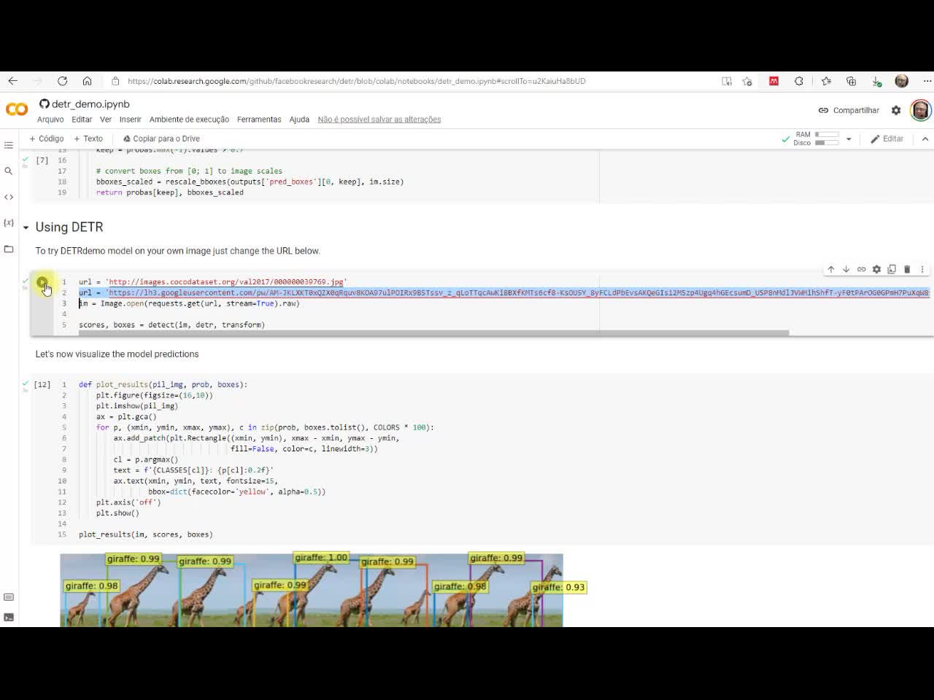Move the cell down
934x700 pixels.
tap(846, 269)
